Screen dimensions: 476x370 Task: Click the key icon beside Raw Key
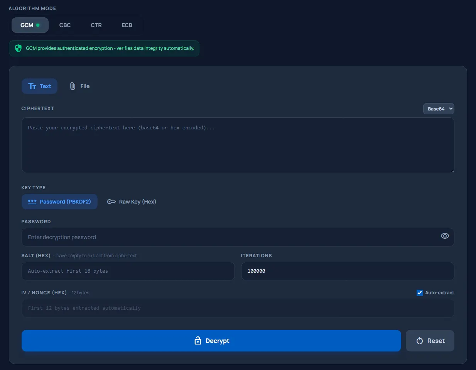(x=111, y=202)
